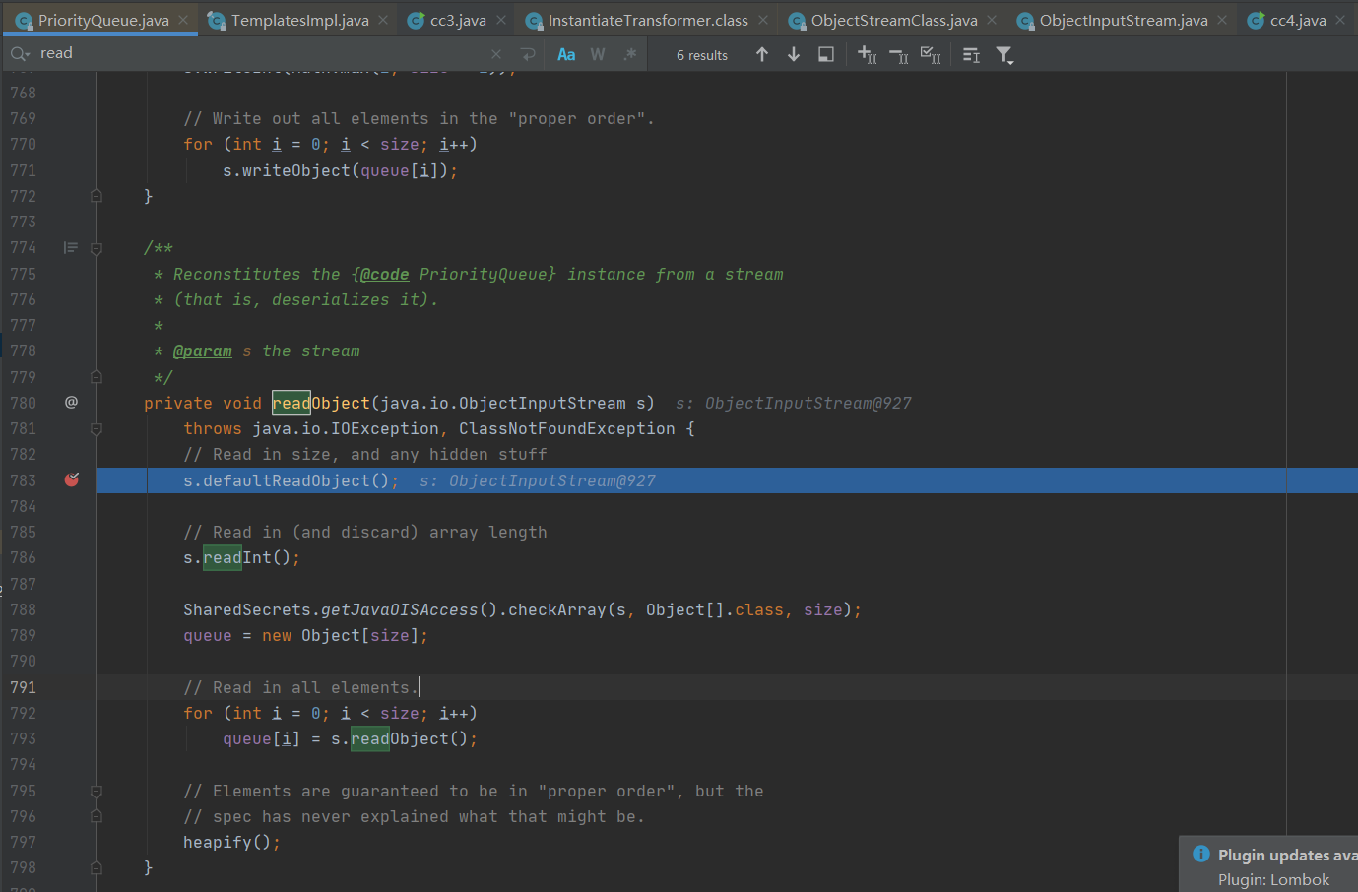Toggle rendered doc view icon at line 774

click(x=71, y=247)
